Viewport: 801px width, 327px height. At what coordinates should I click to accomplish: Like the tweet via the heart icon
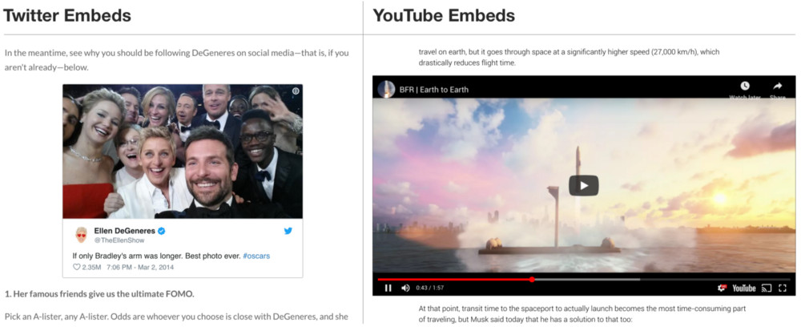(77, 267)
